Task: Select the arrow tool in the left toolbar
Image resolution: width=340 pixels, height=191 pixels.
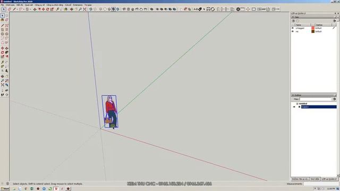Action: [x=2, y=15]
